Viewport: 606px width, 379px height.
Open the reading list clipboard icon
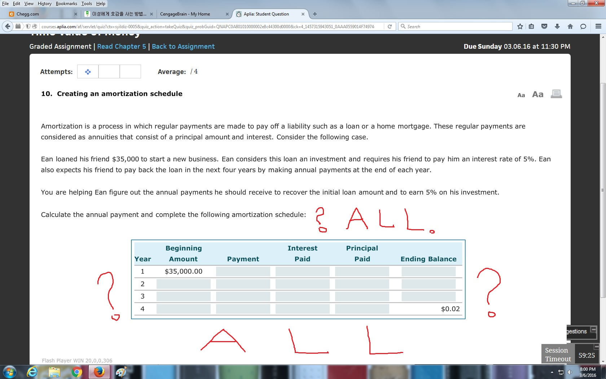(x=531, y=26)
